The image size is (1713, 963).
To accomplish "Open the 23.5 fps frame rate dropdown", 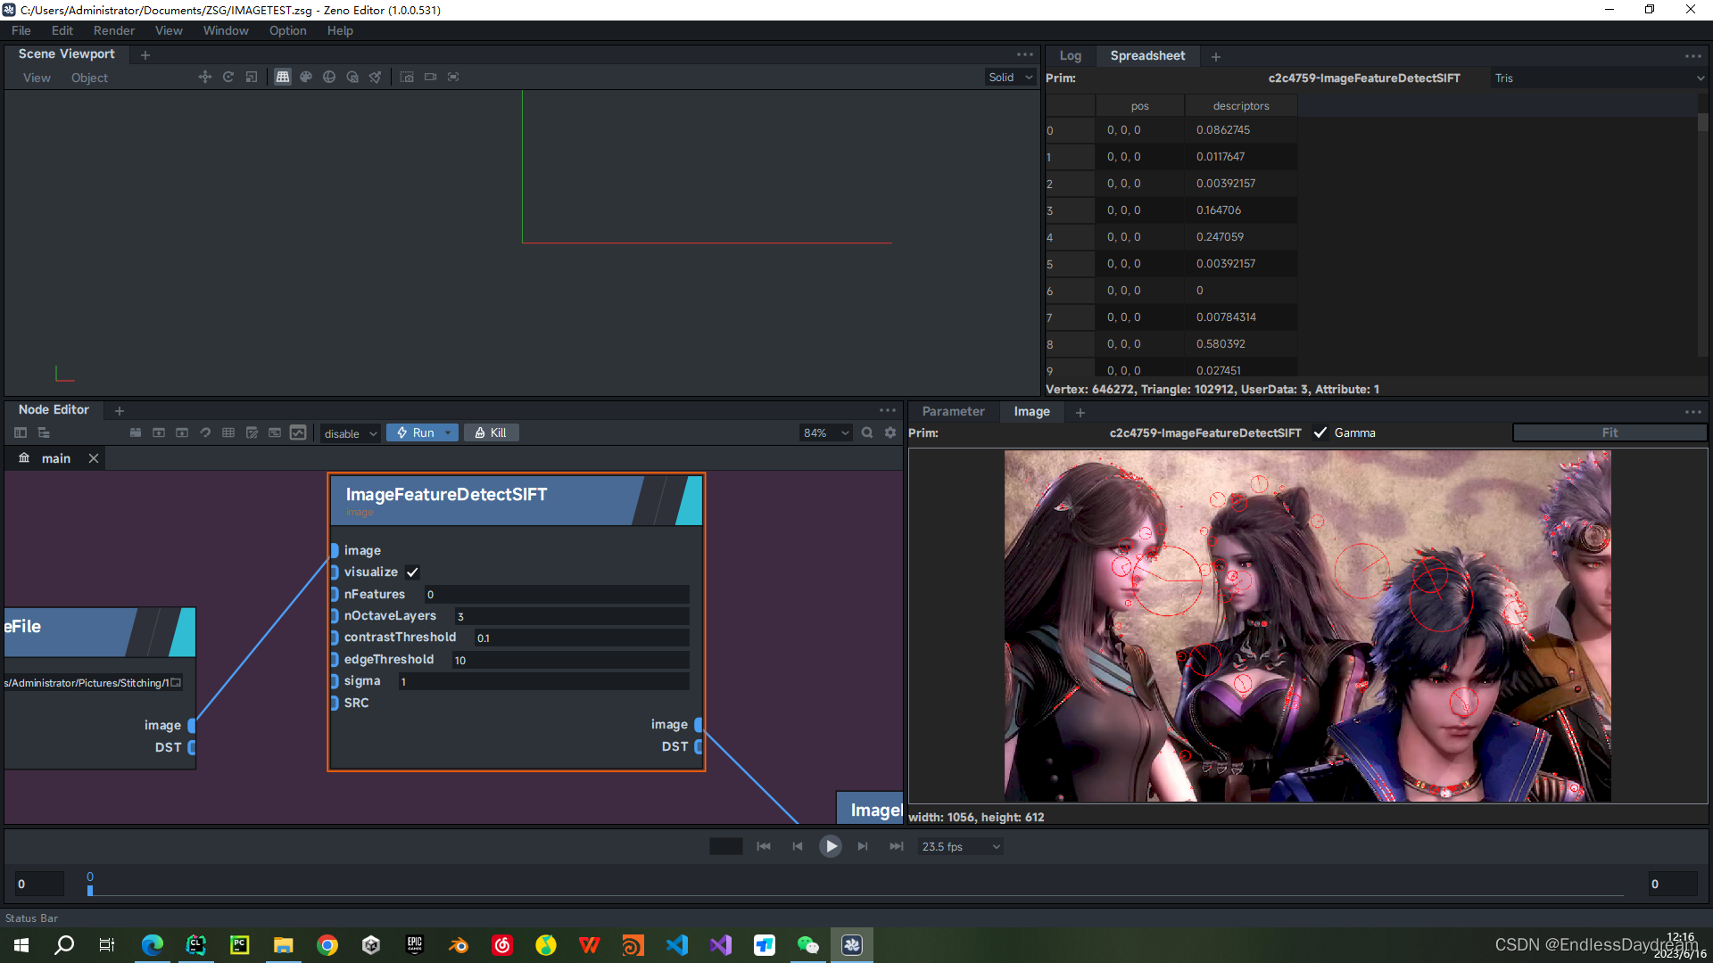I will pyautogui.click(x=959, y=846).
